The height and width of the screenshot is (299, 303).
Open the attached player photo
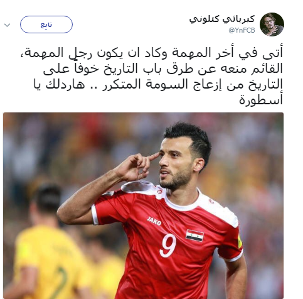[143, 206]
